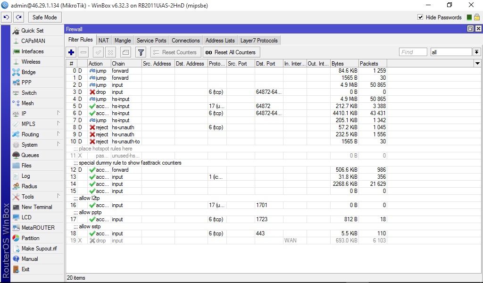Screen dimensions: 483x283
Task: Open MetaROUTER in the sidebar
Action: tap(38, 227)
